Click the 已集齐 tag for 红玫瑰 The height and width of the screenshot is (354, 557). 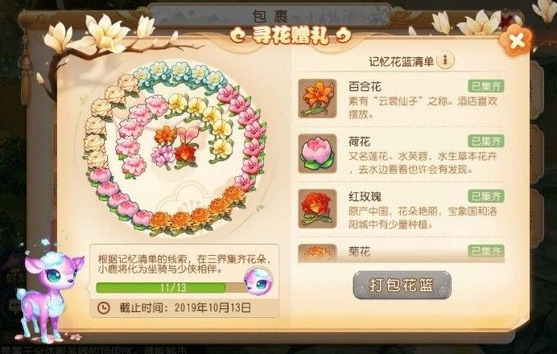[486, 196]
